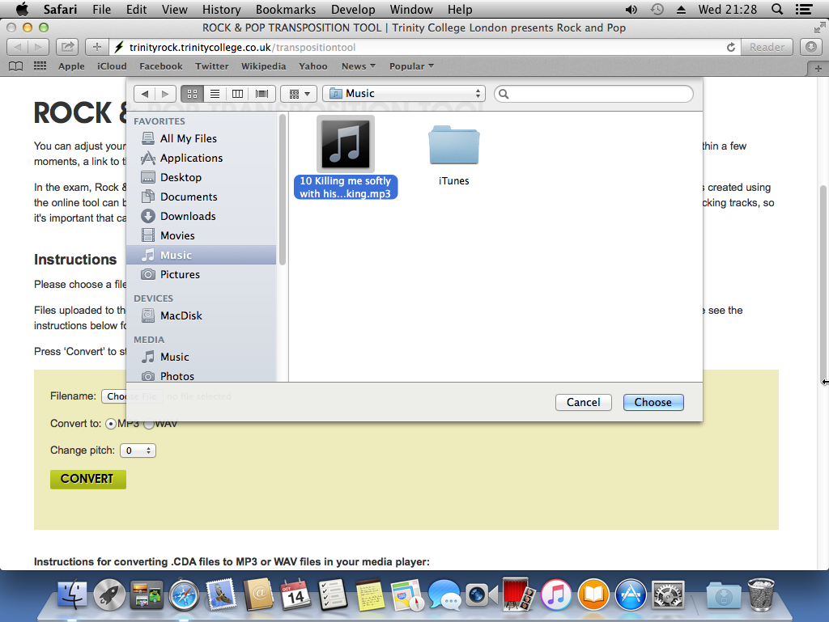
Task: Open Launchpad from the Dock
Action: 109,595
